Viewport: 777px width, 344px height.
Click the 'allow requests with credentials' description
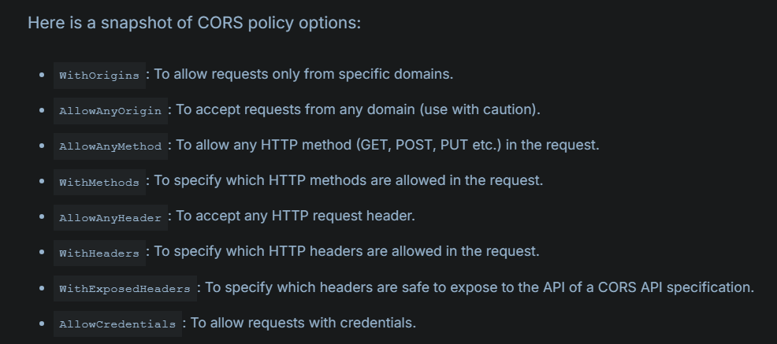[x=313, y=323]
